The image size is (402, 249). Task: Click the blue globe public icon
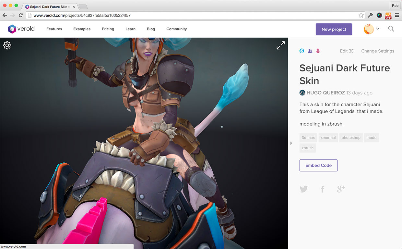[x=302, y=51]
